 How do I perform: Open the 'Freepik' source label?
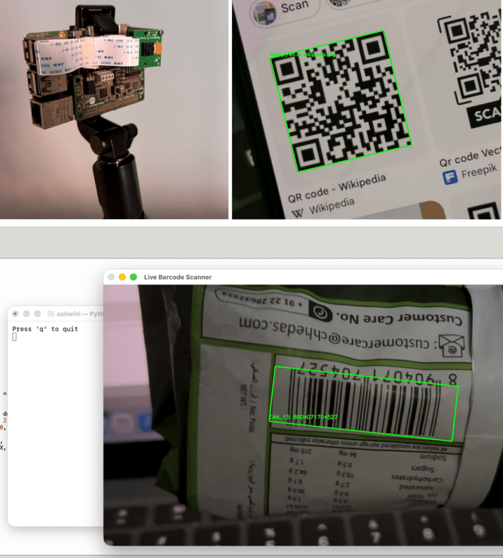pyautogui.click(x=479, y=172)
